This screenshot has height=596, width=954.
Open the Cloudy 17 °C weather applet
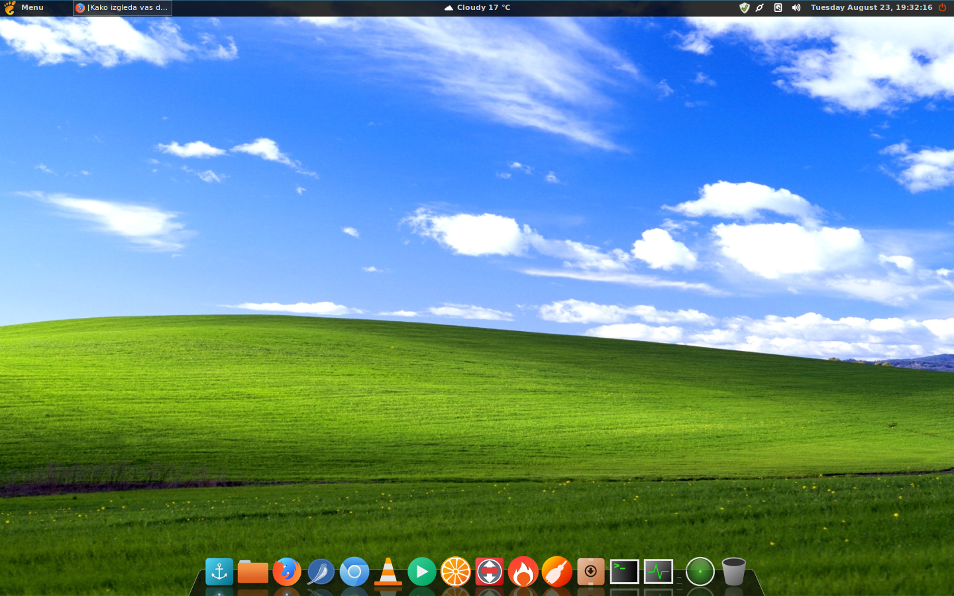(477, 8)
